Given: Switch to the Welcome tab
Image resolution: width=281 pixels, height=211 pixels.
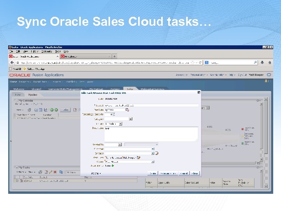Looking at the screenshot, I should point(19,89).
